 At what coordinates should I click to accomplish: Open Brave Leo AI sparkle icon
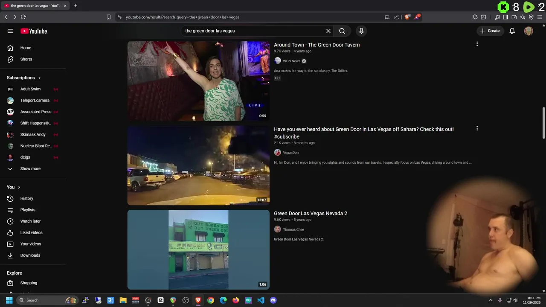(x=523, y=17)
